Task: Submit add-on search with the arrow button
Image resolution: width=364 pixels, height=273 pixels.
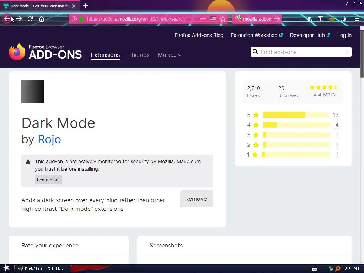Action: click(346, 52)
